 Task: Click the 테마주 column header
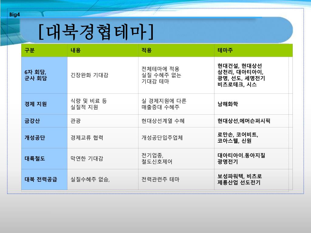click(x=253, y=50)
